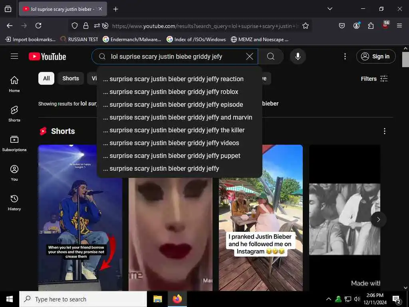Open the Windows Start menu
Viewport: 409px width, 307px height.
click(x=10, y=299)
